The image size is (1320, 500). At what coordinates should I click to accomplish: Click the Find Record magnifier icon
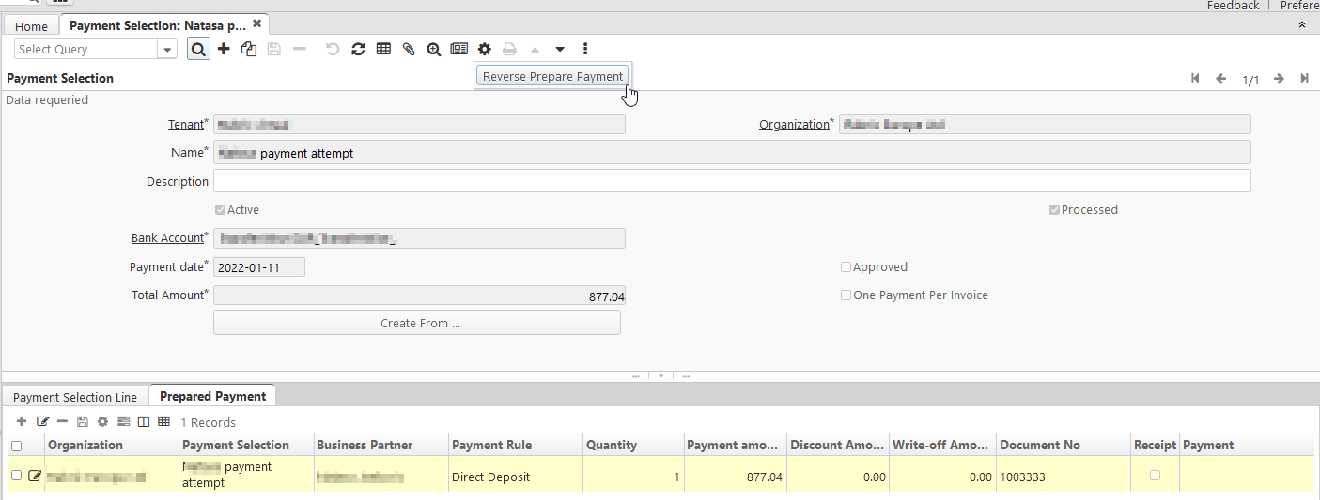pos(198,49)
